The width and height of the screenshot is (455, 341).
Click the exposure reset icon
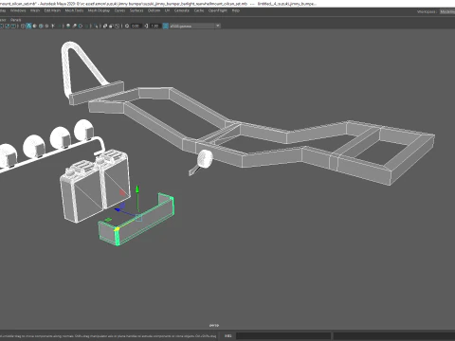tap(127, 26)
